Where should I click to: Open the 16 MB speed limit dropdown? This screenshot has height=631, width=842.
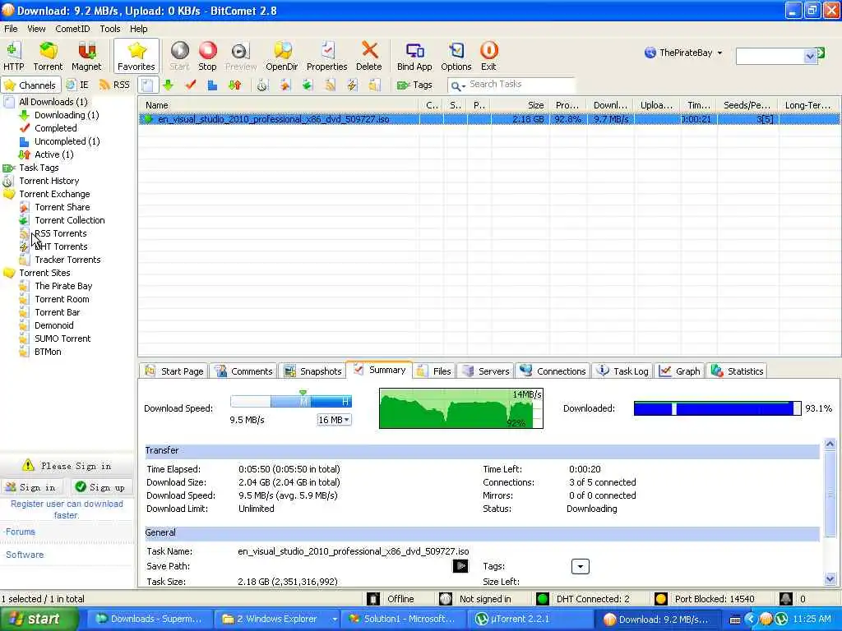tap(334, 420)
